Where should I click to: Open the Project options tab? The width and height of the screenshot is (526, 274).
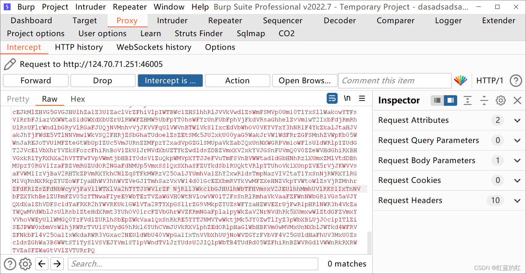pos(36,33)
